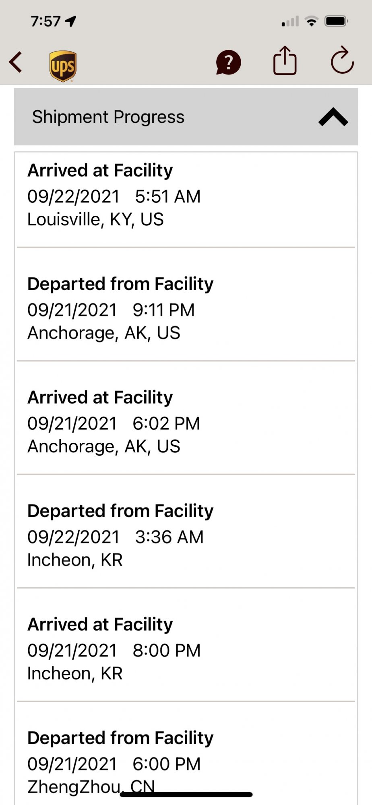The image size is (372, 805).
Task: Tap the UPS shield logo
Action: 63,66
